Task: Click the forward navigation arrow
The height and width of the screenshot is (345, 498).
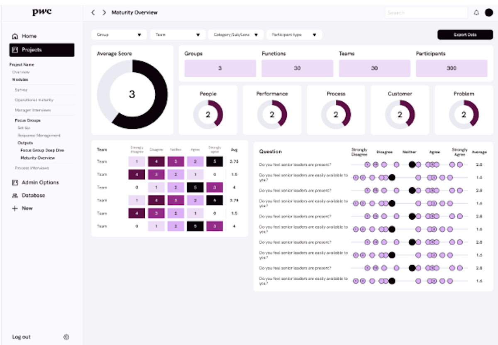Action: pos(104,13)
